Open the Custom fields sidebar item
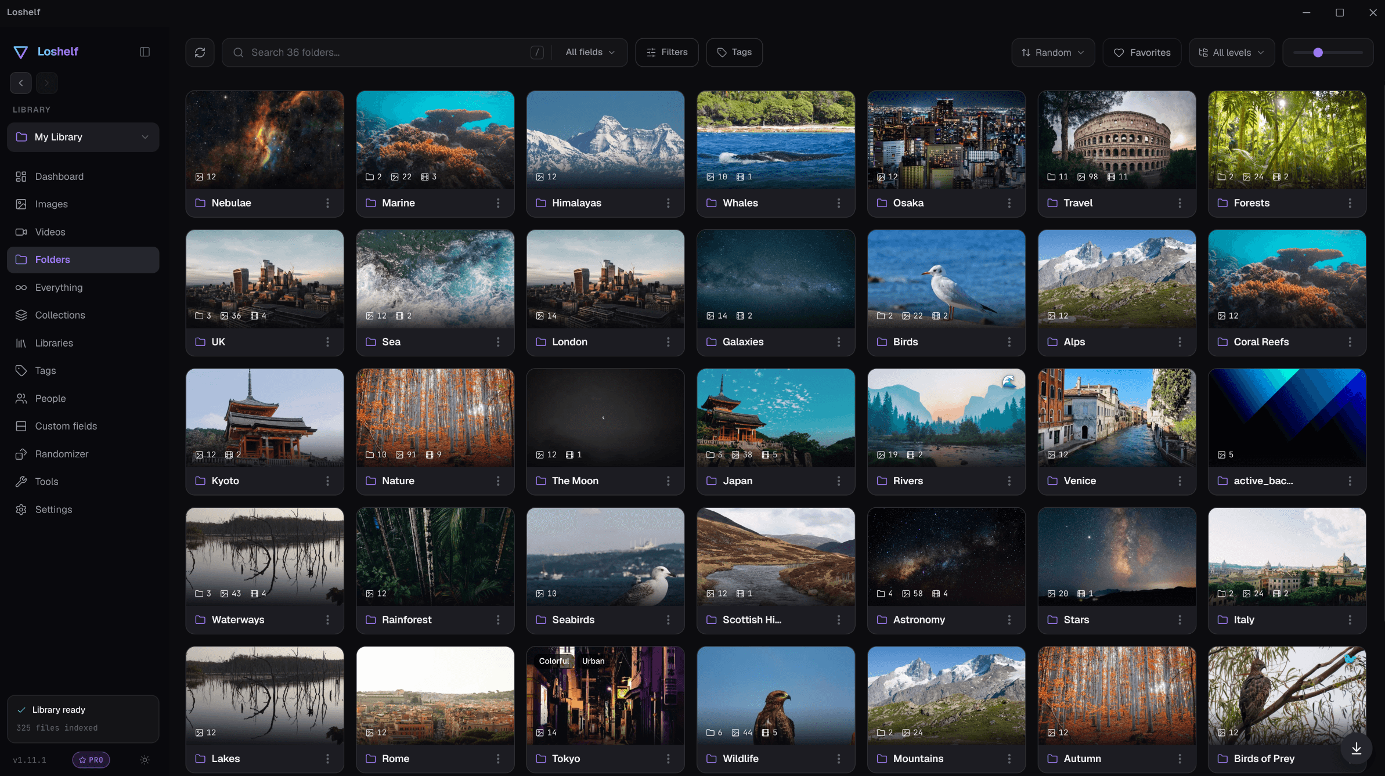 coord(83,426)
